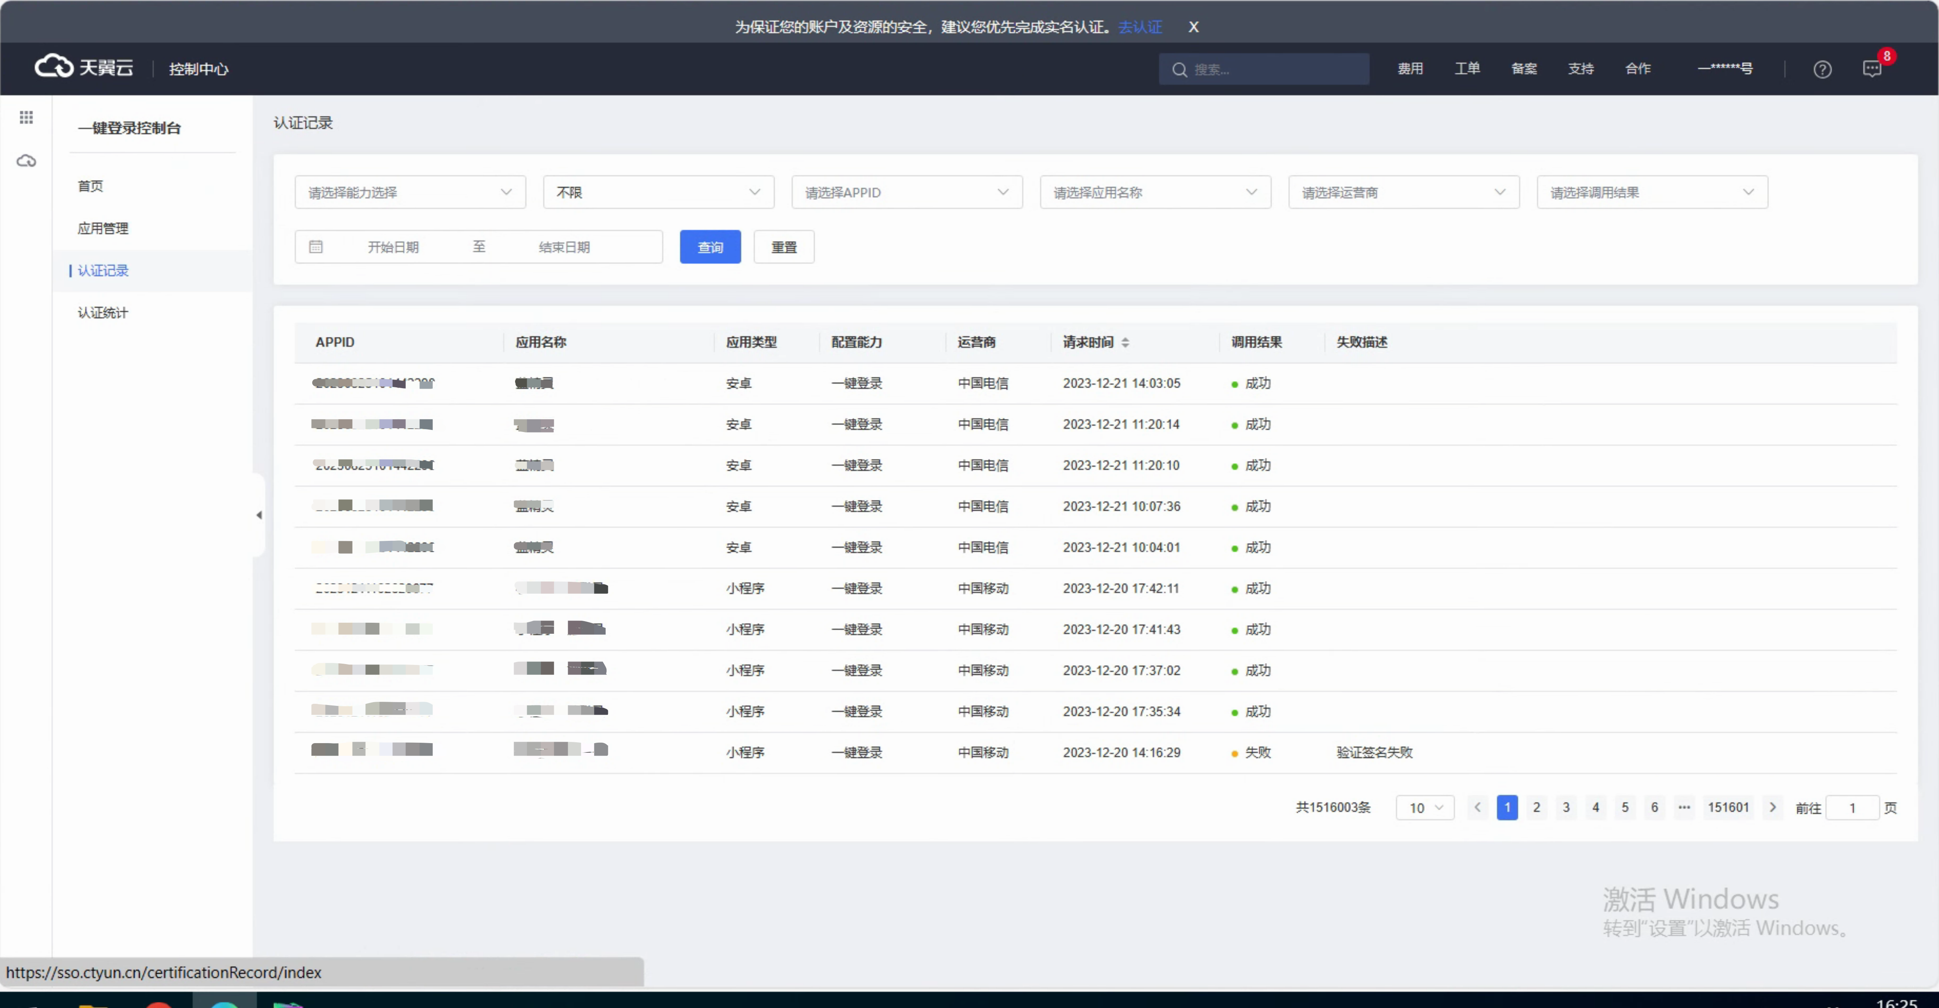Click the pagination ellipsis button
The height and width of the screenshot is (1008, 1939).
tap(1684, 807)
